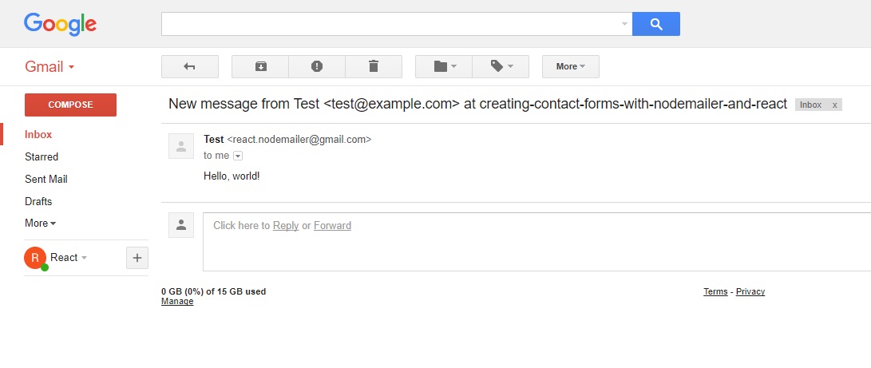Delete the message with the trash icon
Viewport: 871px width, 368px height.
coord(374,66)
